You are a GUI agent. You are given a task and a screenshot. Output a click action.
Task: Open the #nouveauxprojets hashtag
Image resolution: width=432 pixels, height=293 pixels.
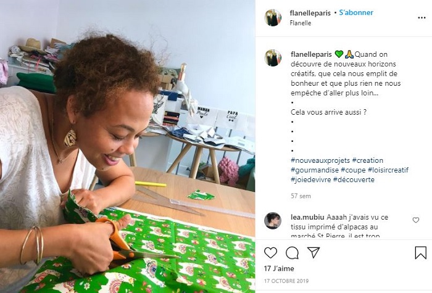click(319, 160)
